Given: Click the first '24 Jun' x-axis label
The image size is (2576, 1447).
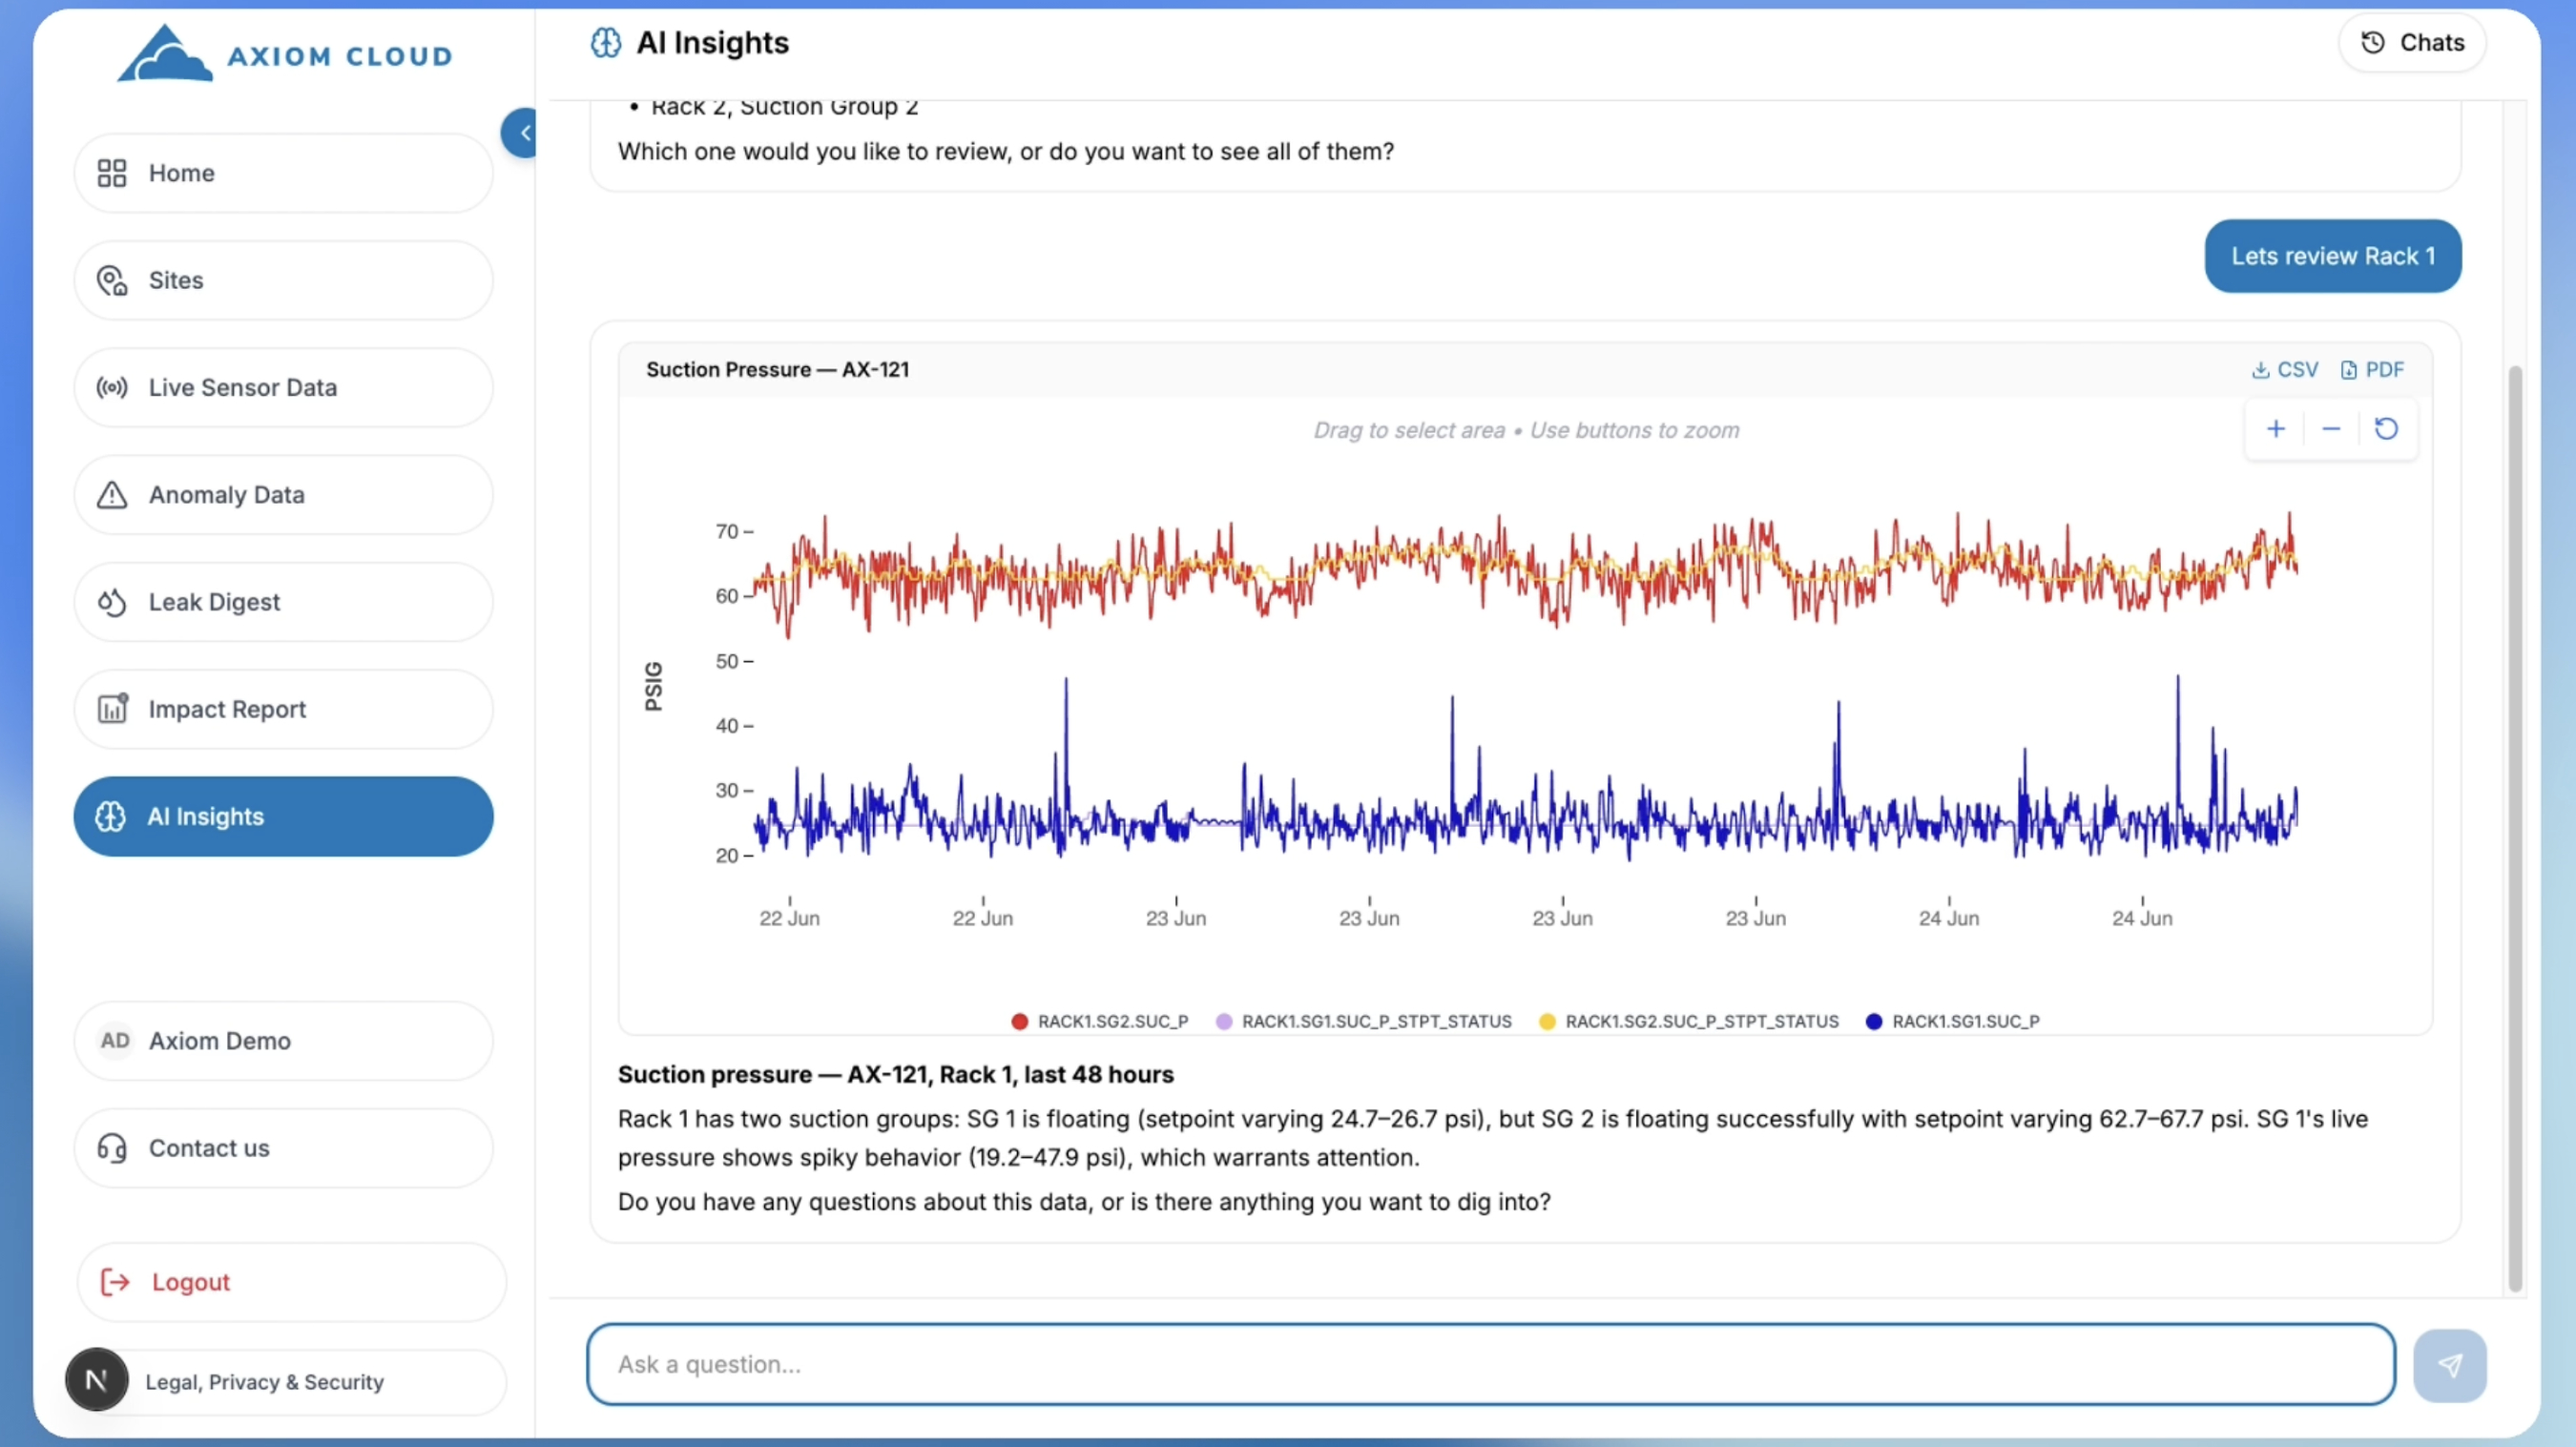Looking at the screenshot, I should pos(1949,918).
